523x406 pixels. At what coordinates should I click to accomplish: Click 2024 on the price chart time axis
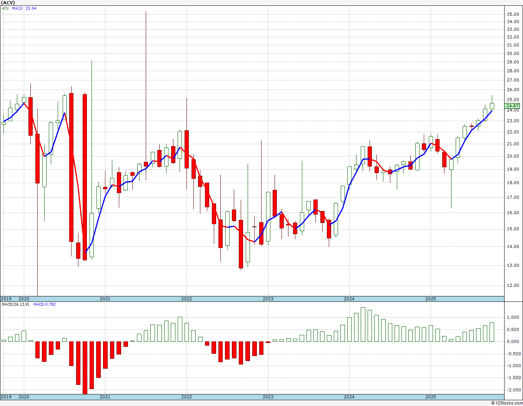[349, 299]
